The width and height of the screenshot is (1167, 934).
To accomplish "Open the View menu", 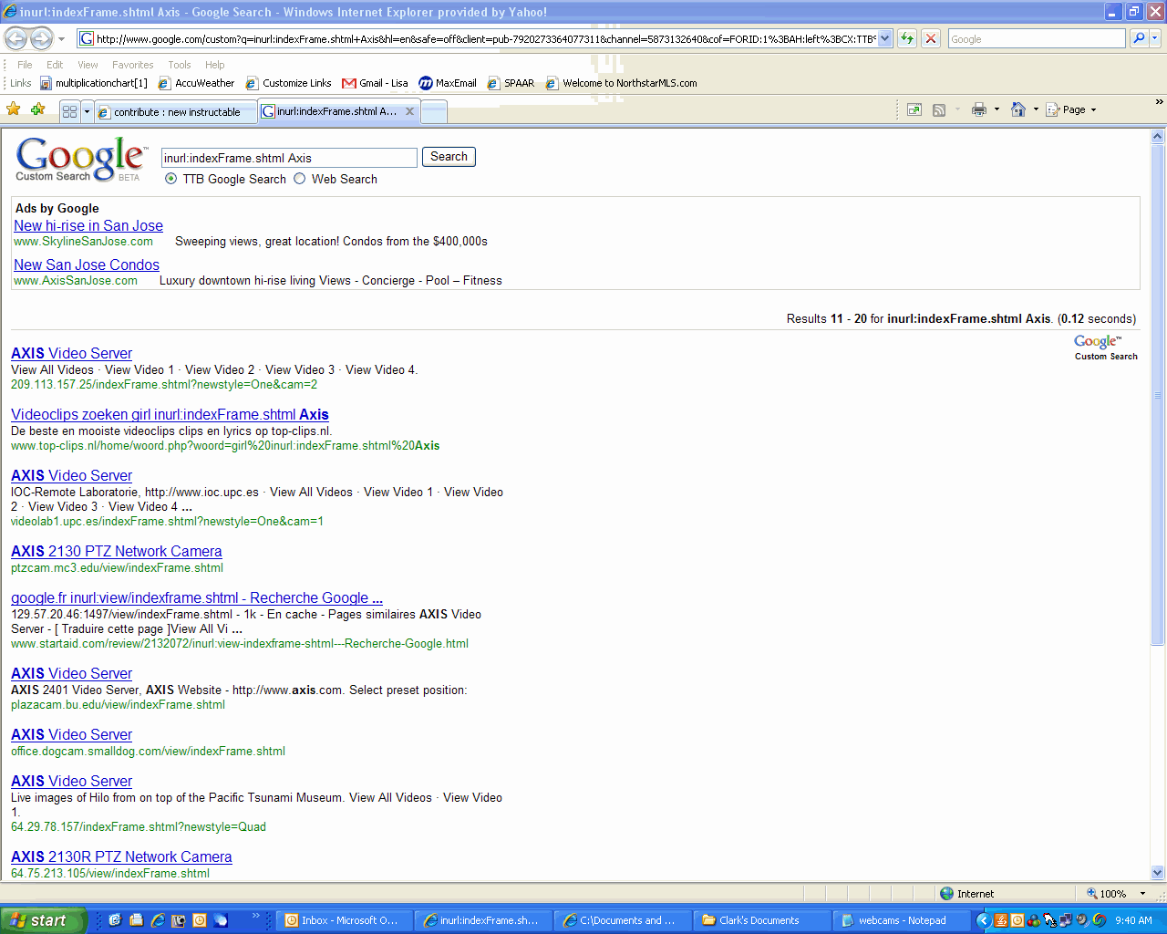I will click(88, 65).
